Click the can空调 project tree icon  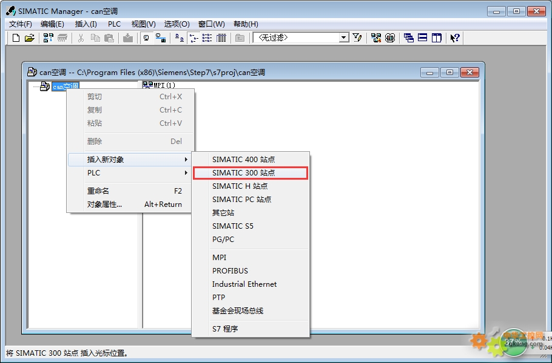click(45, 86)
